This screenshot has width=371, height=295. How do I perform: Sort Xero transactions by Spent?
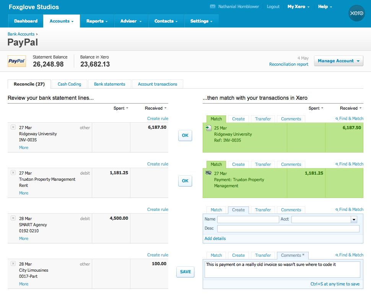pyautogui.click(x=316, y=108)
